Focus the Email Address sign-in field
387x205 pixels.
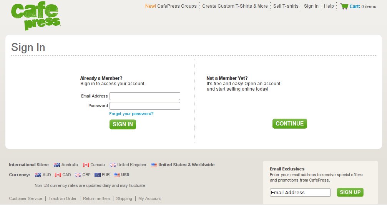145,96
